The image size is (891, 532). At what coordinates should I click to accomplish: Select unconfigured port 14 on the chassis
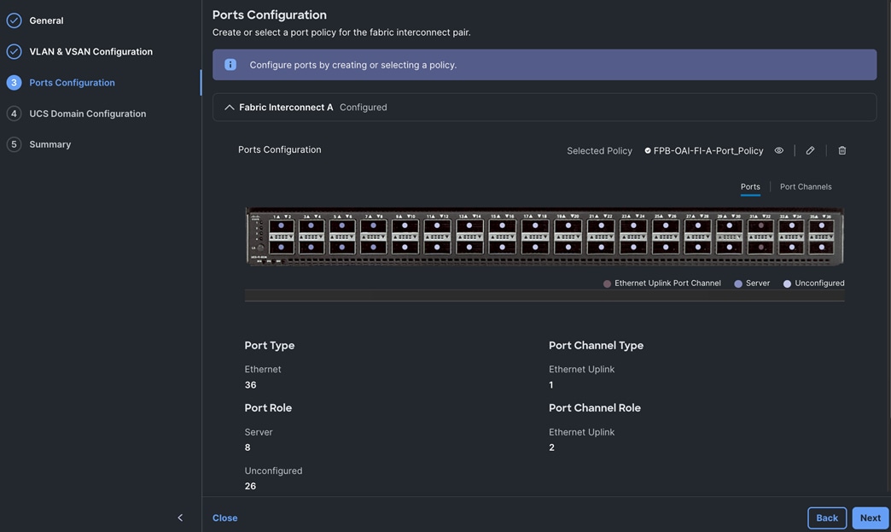pyautogui.click(x=469, y=248)
